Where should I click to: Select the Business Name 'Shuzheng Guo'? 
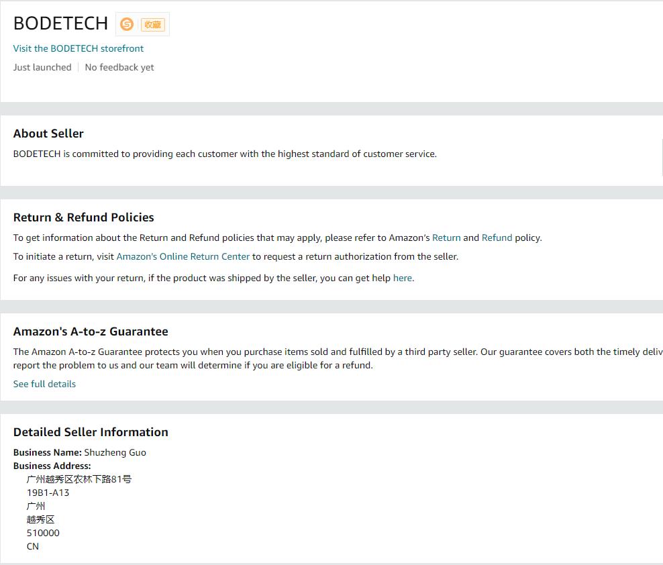click(114, 452)
